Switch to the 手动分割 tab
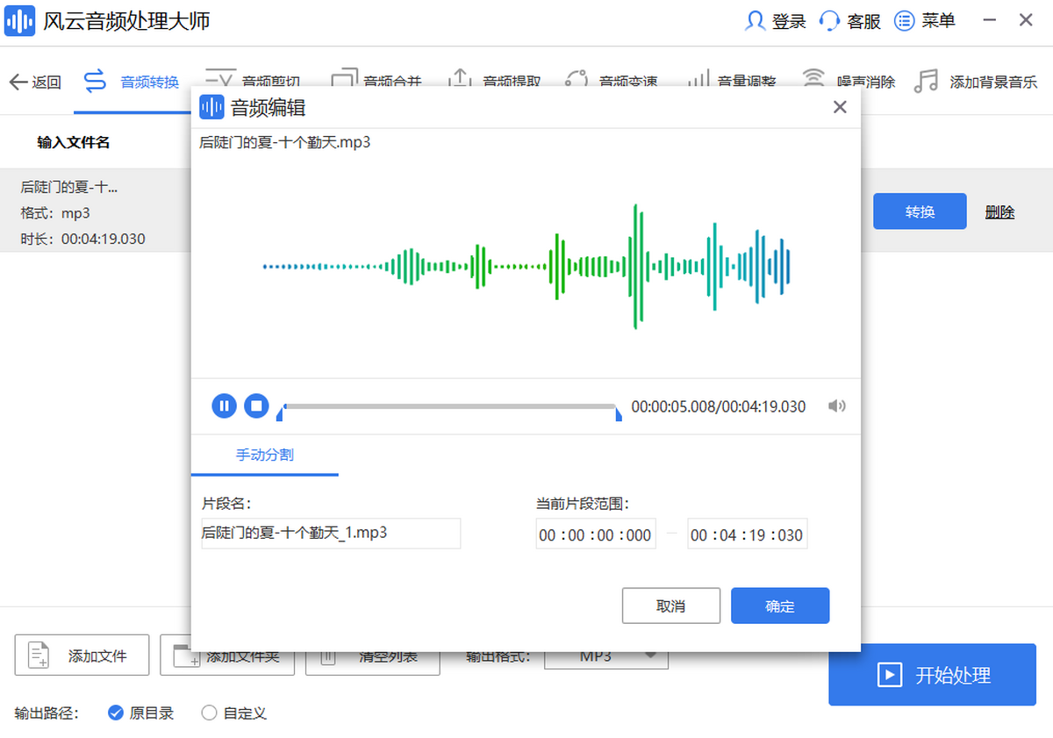 (265, 455)
